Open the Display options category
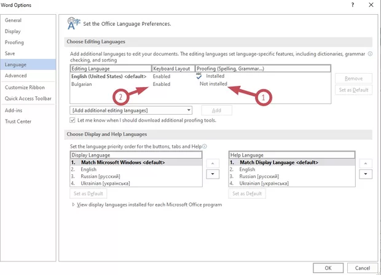Image resolution: width=381 pixels, height=275 pixels. (28, 31)
